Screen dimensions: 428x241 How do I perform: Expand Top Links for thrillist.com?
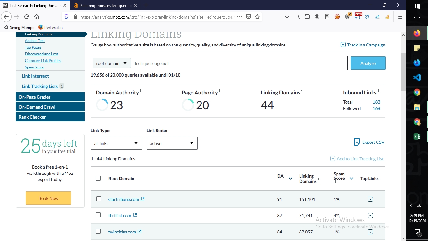click(370, 216)
